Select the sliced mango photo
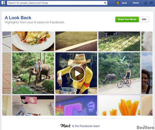The width and height of the screenshot is (155, 130). 119,105
